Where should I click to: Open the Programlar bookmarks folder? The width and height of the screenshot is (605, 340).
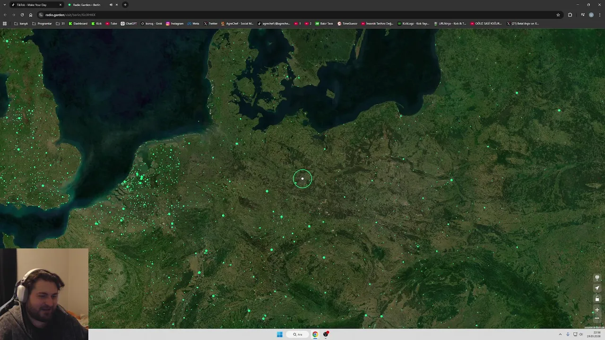42,24
